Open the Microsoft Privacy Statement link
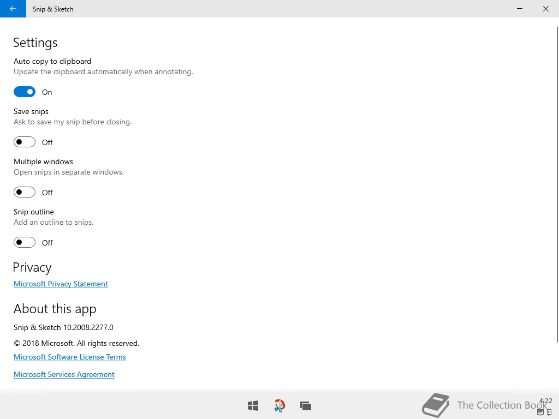 (61, 284)
